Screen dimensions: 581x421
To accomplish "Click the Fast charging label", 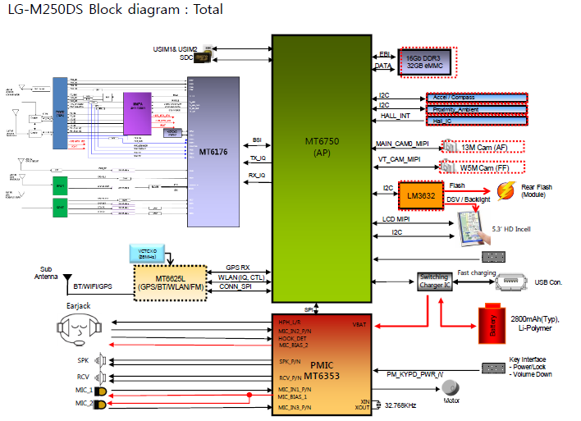I will pos(477,272).
